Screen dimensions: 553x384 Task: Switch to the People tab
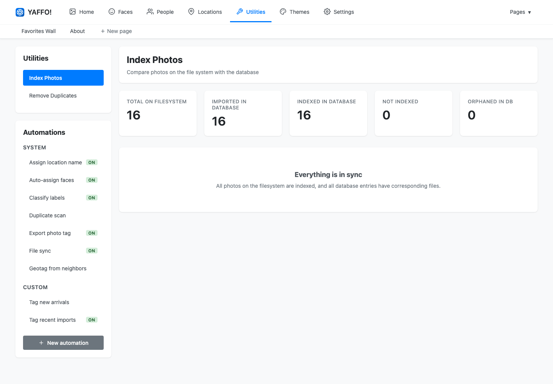click(x=160, y=12)
